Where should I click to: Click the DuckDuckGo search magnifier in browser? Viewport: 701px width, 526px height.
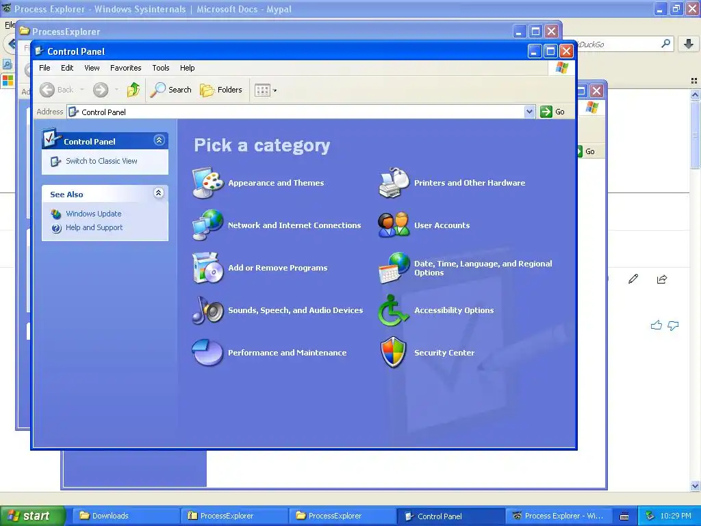pos(665,44)
